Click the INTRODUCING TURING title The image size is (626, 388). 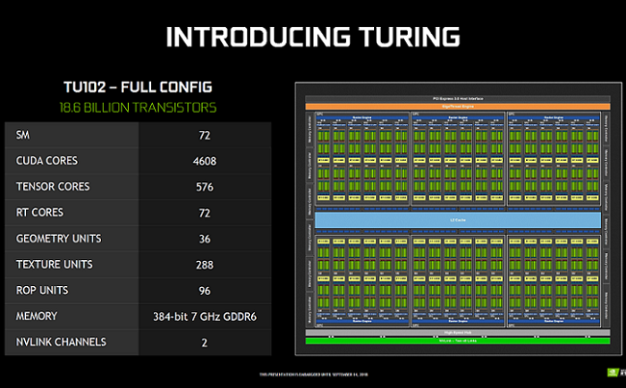click(313, 38)
